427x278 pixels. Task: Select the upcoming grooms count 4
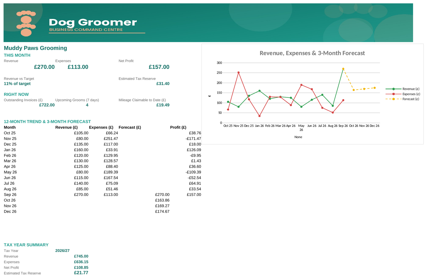pos(87,105)
